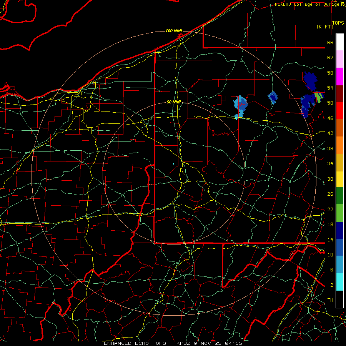Click the dark orange legend swatch
The image size is (346, 346).
point(339,128)
